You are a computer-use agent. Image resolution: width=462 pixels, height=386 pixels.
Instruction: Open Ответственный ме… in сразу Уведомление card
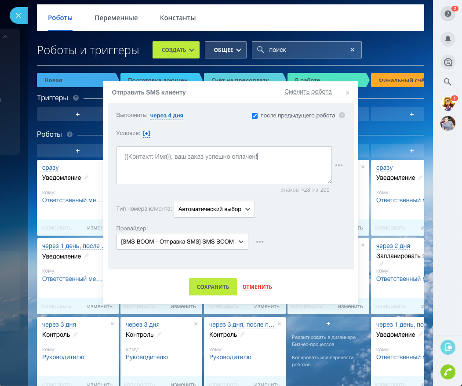[x=72, y=200]
